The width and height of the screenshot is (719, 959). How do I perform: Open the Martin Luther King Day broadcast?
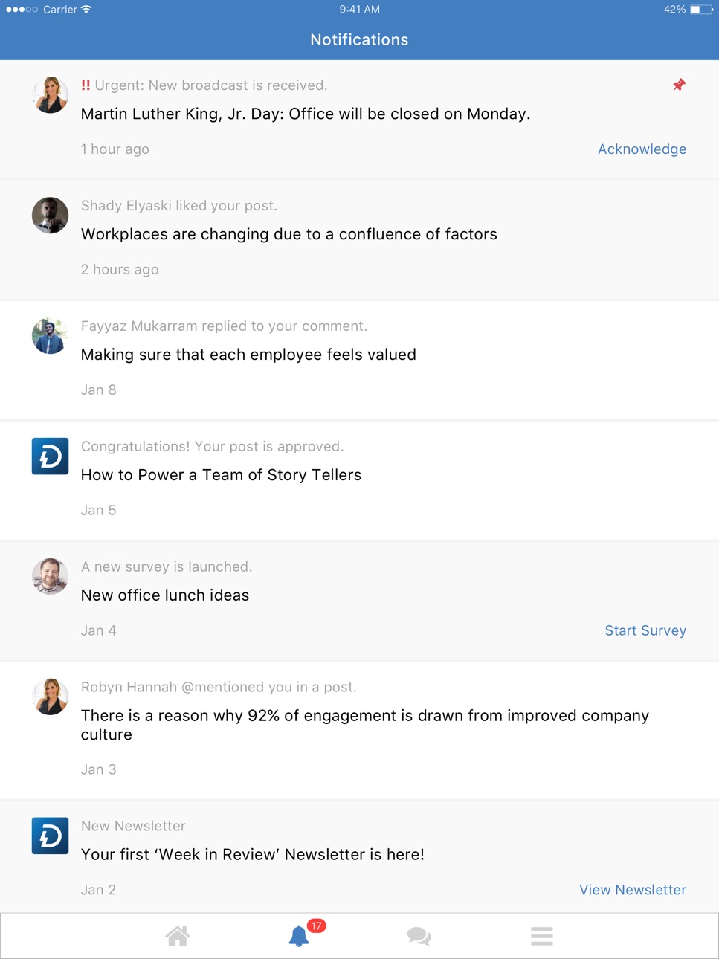(306, 114)
